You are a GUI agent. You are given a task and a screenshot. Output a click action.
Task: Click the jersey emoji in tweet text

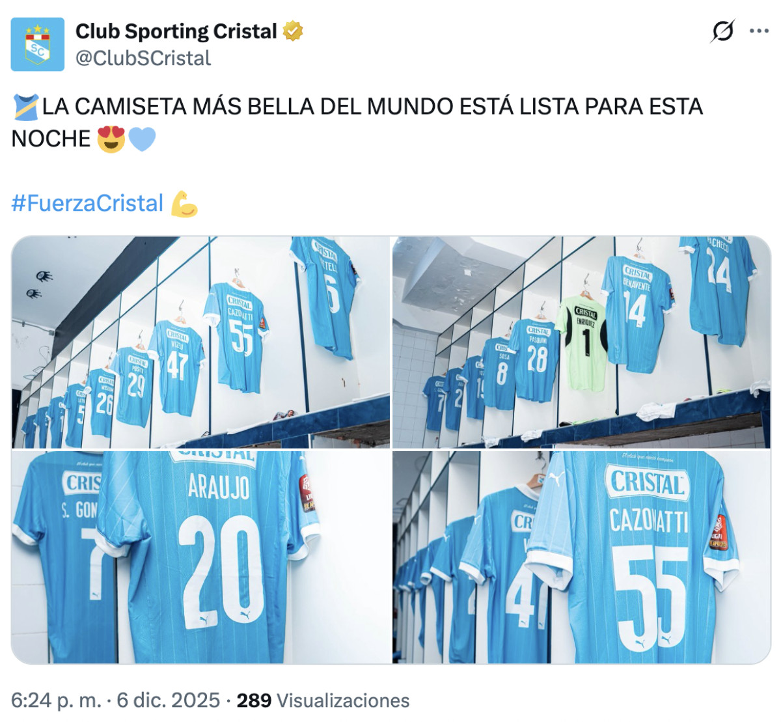pyautogui.click(x=25, y=107)
